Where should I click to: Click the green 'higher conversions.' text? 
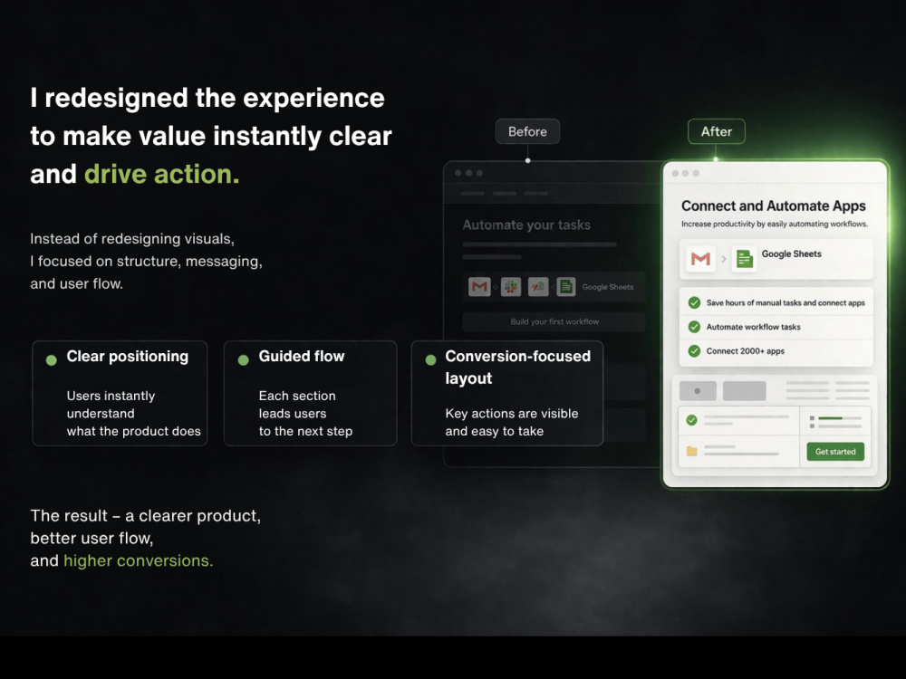(138, 560)
